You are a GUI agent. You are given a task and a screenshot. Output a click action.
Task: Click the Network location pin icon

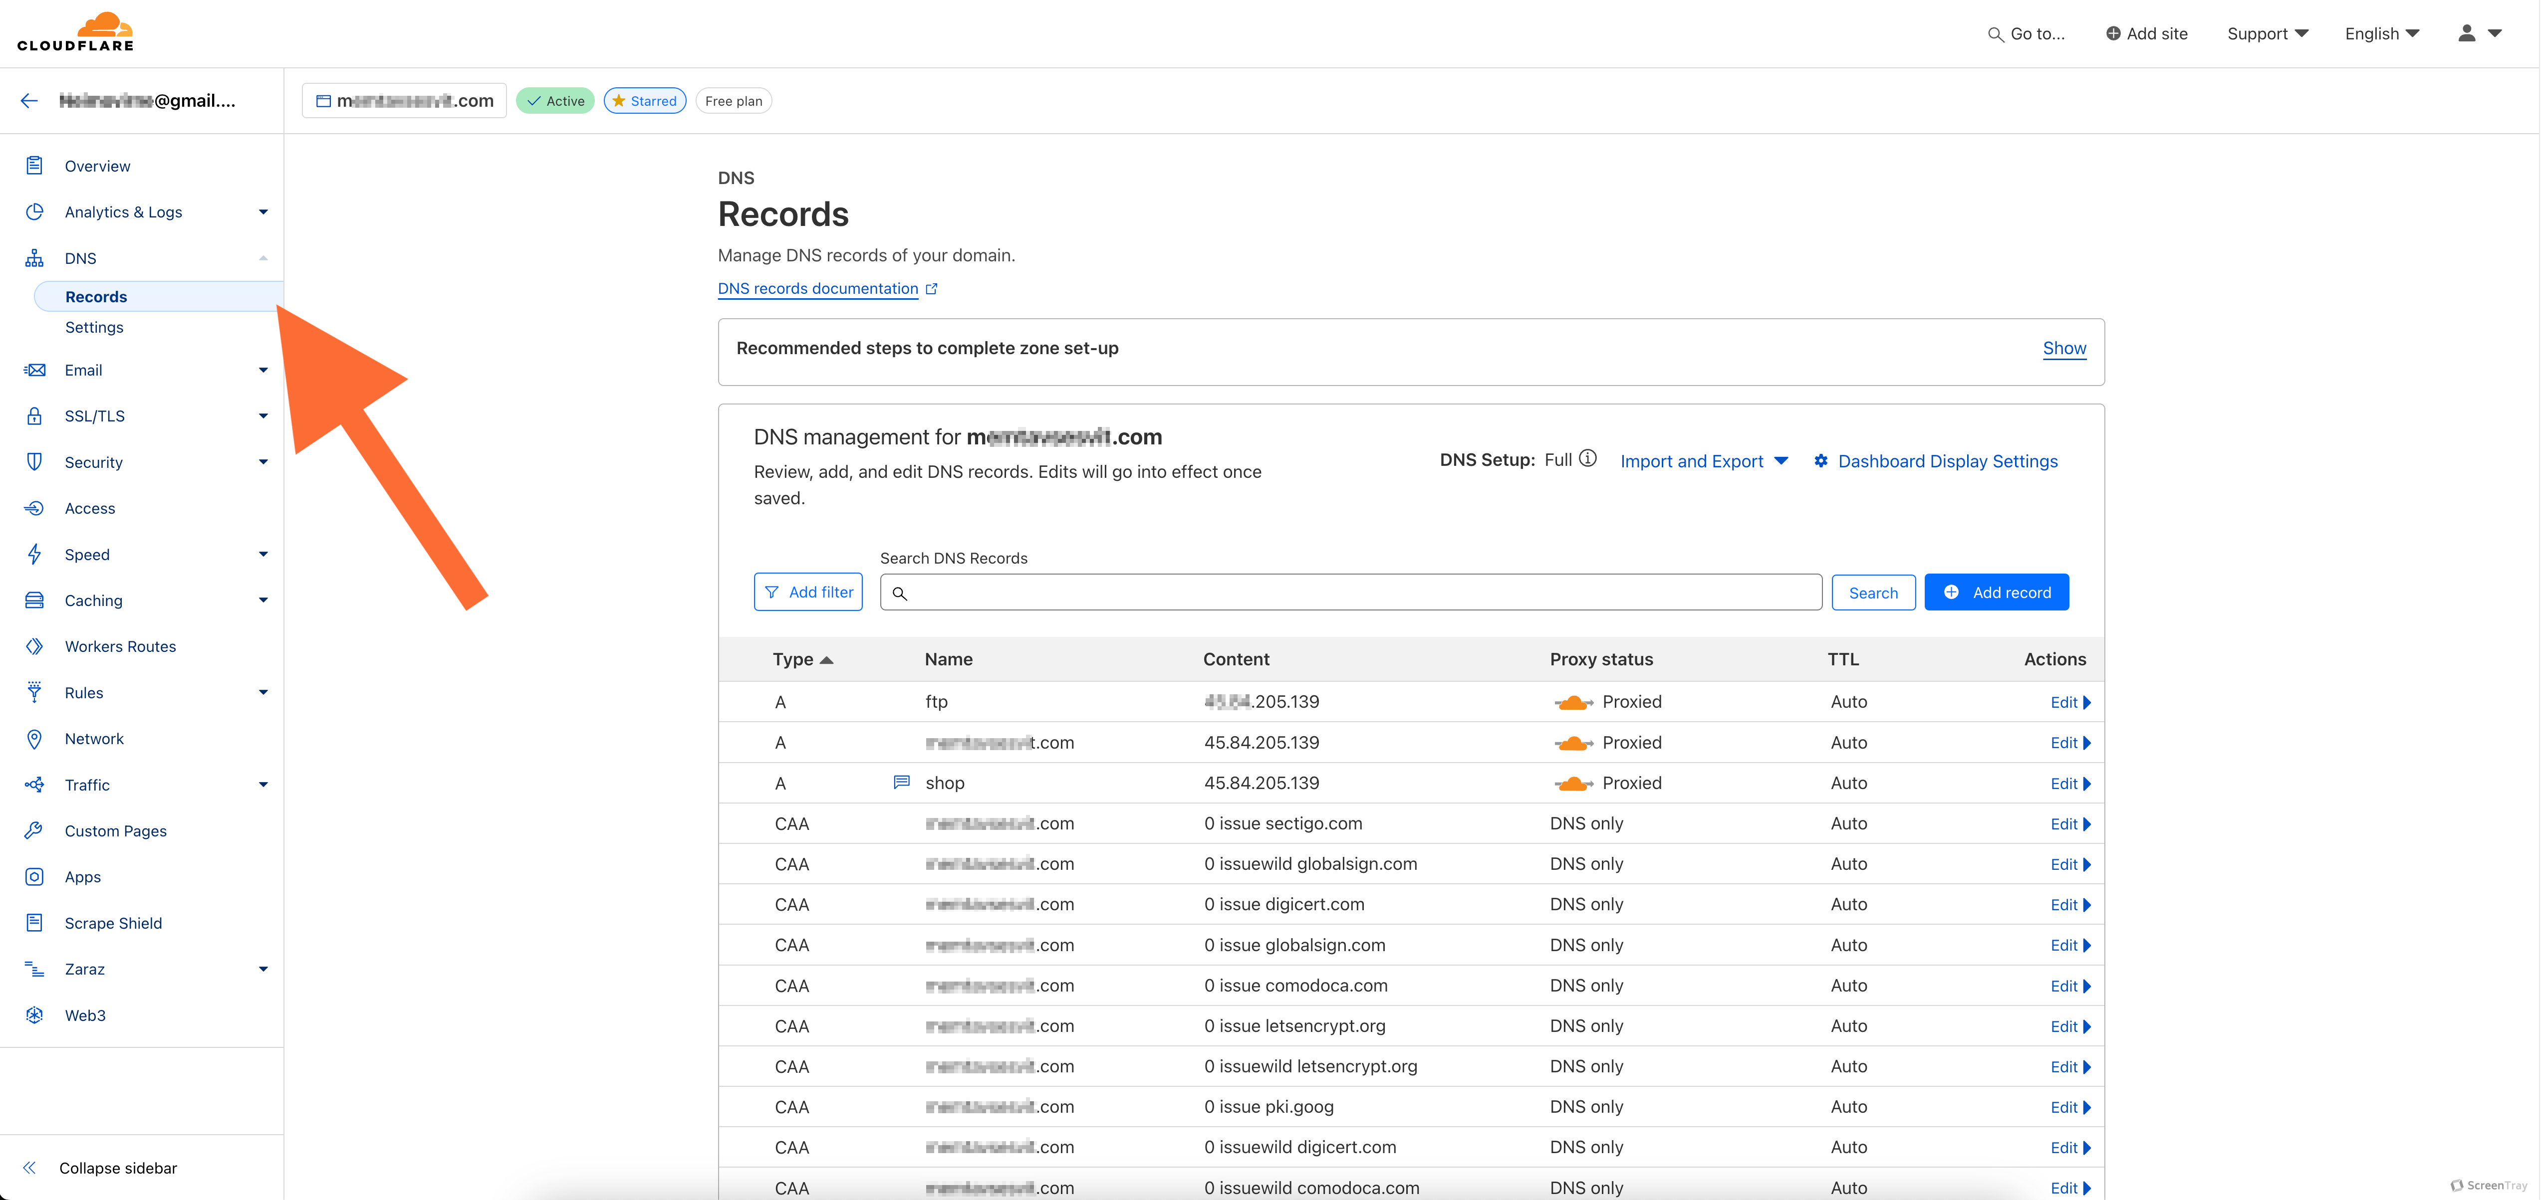[x=34, y=739]
